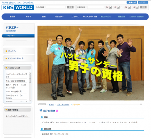Image resolution: width=151 pixels, height=138 pixels.
Task: Click the orange icon beside バラエティList header
Action: click(x=6, y=68)
